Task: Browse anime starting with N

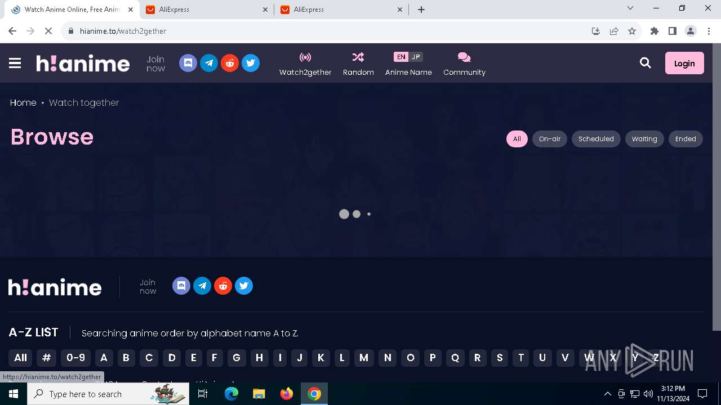Action: (388, 358)
